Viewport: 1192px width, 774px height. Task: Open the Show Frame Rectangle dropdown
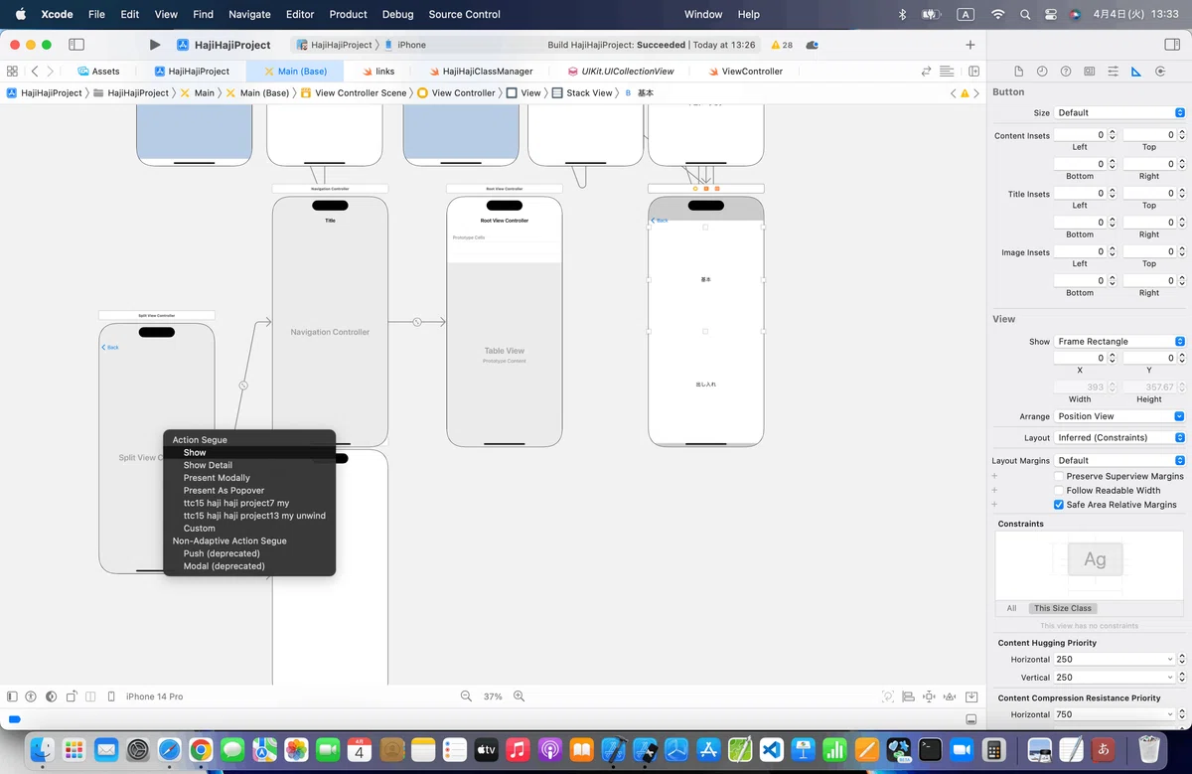tap(1119, 341)
